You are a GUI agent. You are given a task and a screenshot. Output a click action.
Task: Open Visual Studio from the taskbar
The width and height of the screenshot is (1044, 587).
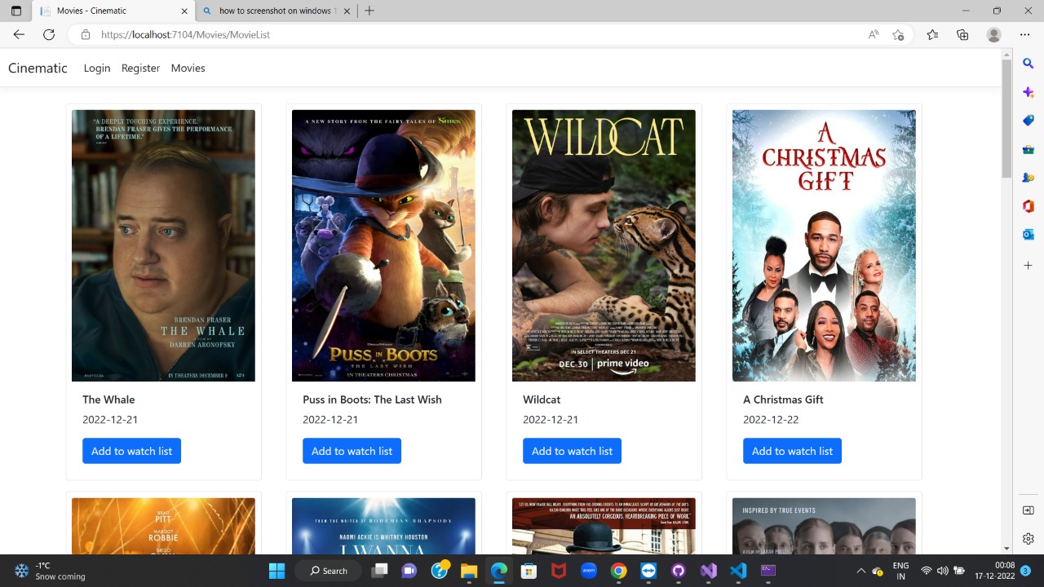(x=708, y=571)
